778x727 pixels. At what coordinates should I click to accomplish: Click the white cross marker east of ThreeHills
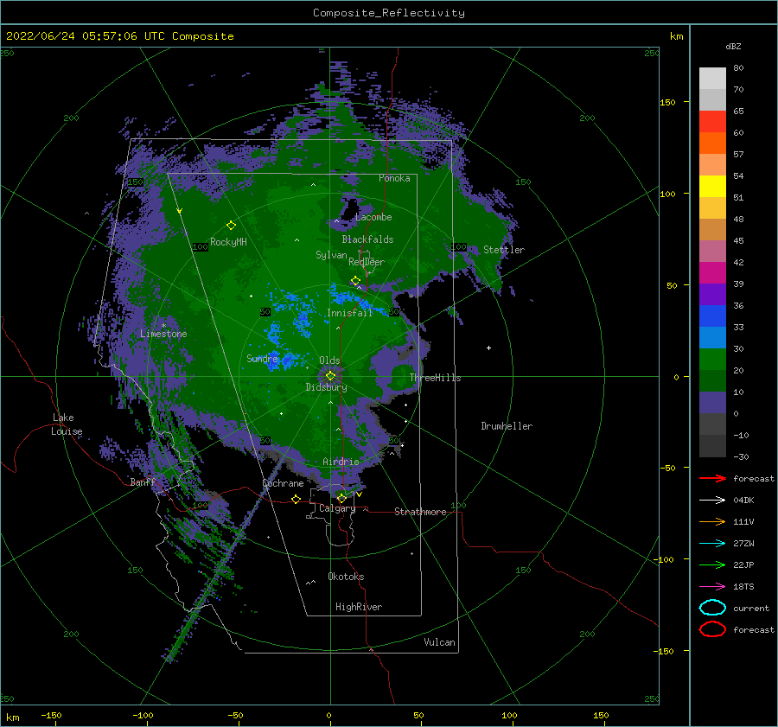point(488,348)
